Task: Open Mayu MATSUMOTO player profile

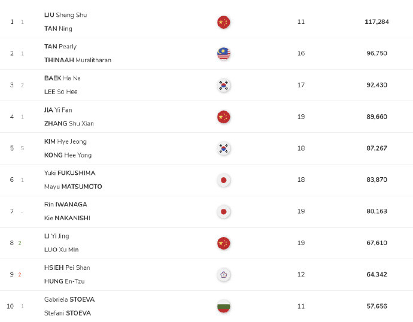Action: [73, 187]
